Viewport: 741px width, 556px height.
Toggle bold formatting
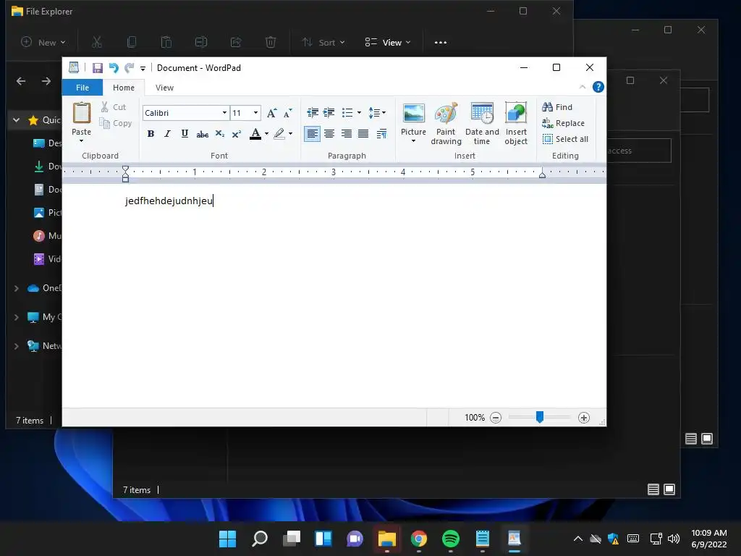pos(151,134)
